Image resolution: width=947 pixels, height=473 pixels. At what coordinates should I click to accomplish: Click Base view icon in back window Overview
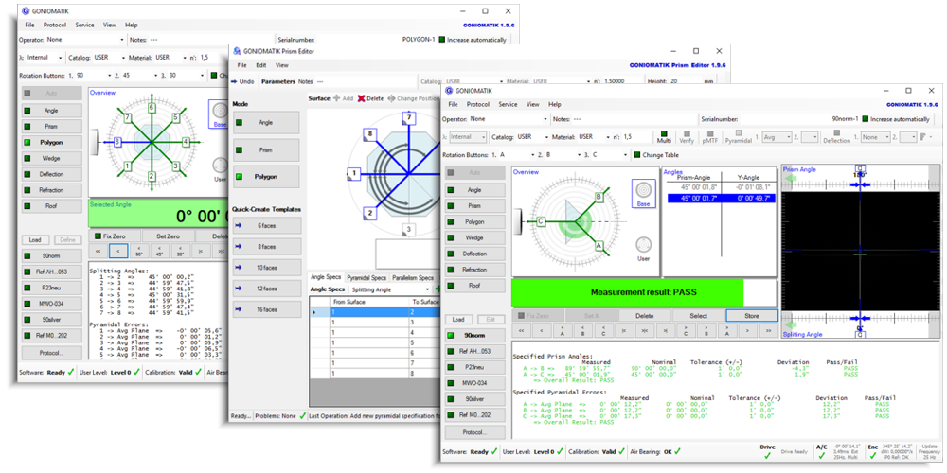(220, 114)
